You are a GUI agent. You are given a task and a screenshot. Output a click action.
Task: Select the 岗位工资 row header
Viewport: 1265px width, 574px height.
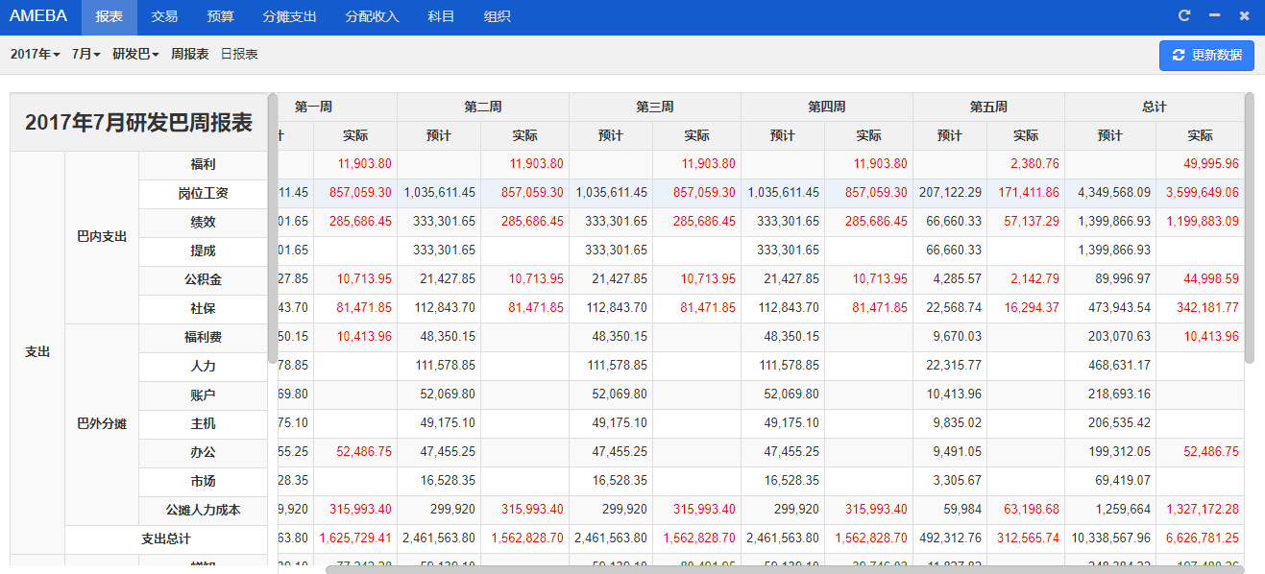[x=203, y=194]
